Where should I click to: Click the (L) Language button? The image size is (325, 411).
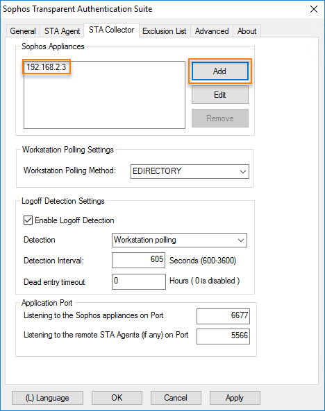pos(47,398)
